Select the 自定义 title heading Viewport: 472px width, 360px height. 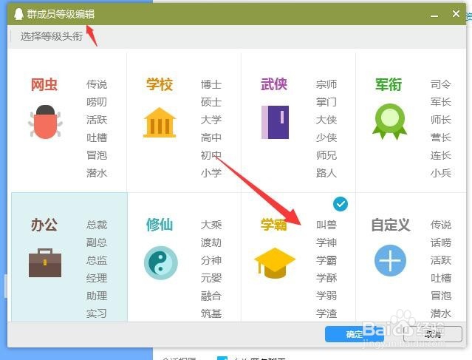point(391,225)
